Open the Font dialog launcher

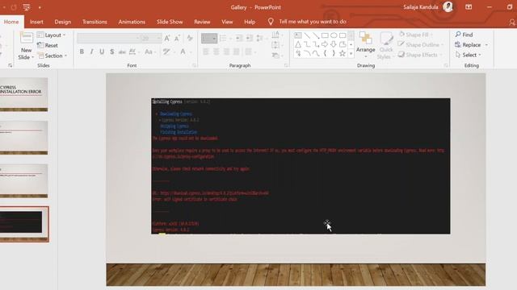point(194,65)
